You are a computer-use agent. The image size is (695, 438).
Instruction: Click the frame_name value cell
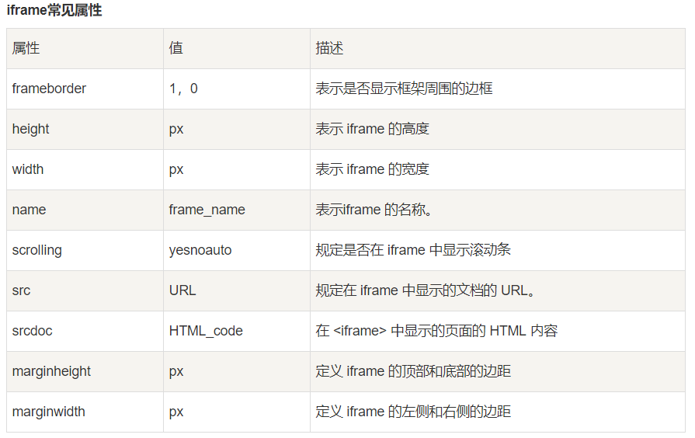[x=207, y=210]
